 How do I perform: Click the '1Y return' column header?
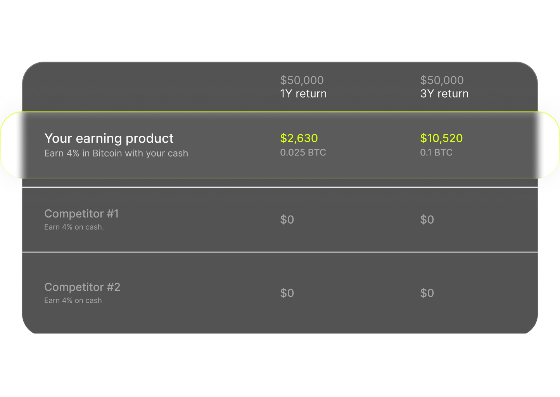pos(303,94)
